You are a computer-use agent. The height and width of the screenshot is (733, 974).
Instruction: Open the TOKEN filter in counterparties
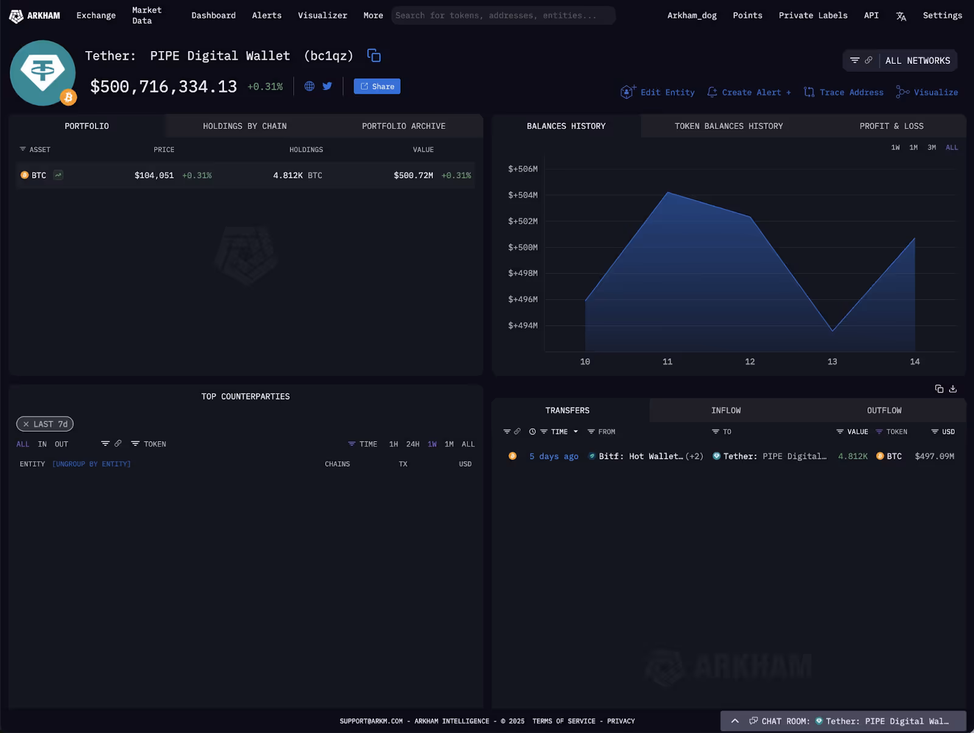[x=149, y=444]
